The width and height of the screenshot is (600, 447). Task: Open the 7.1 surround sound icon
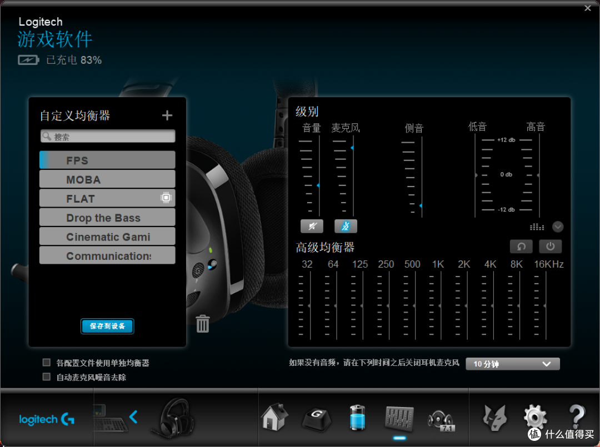tap(441, 421)
